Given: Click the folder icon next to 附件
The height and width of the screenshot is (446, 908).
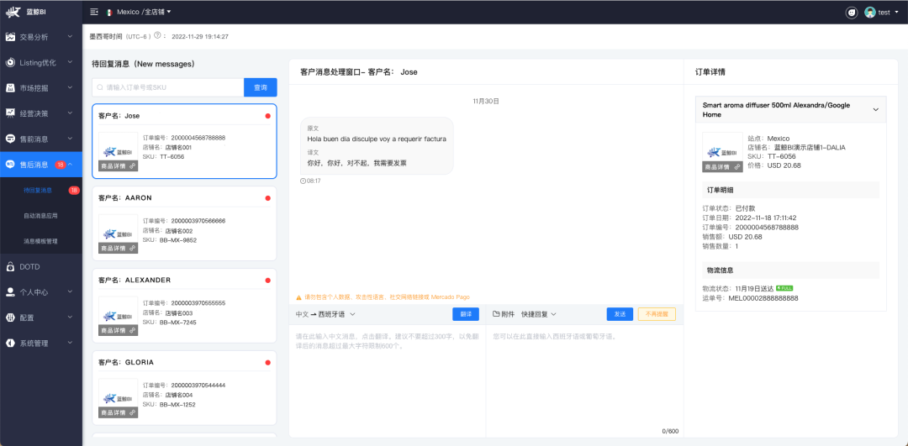Looking at the screenshot, I should (x=496, y=314).
